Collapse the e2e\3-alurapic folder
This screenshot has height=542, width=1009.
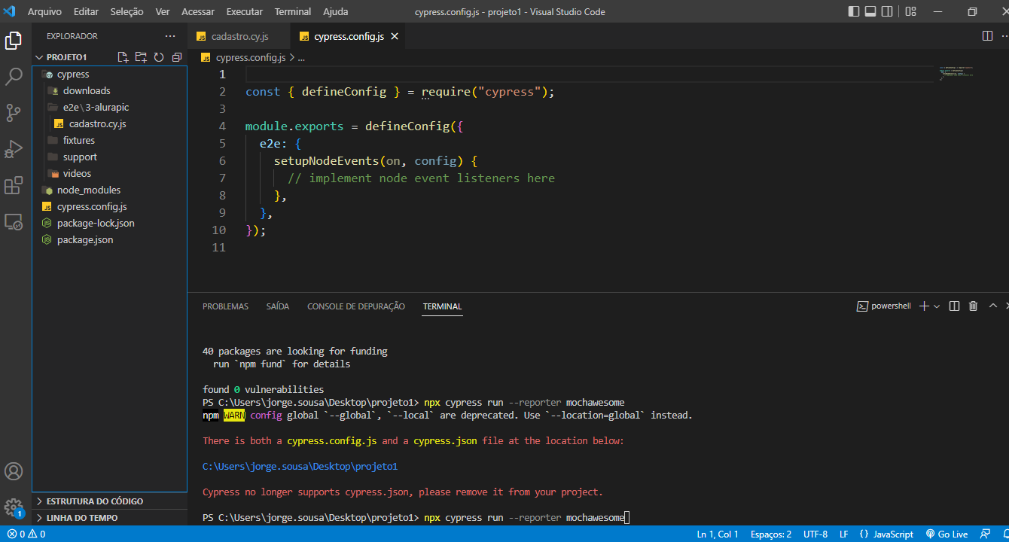(x=109, y=107)
